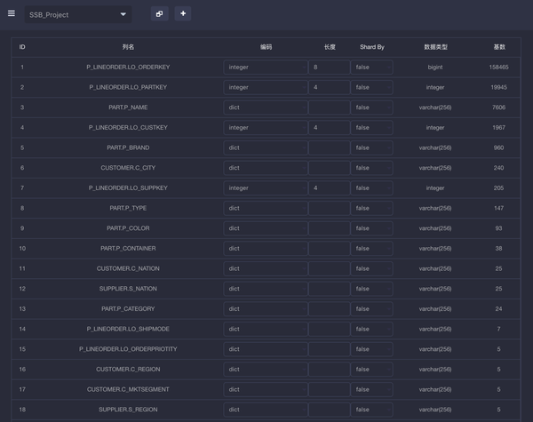Click empty length field for SUPPLIER.S_REGION
This screenshot has width=533, height=422.
(330, 410)
